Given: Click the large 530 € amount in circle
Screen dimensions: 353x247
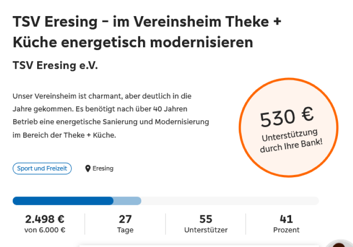Looking at the screenshot, I should (287, 117).
